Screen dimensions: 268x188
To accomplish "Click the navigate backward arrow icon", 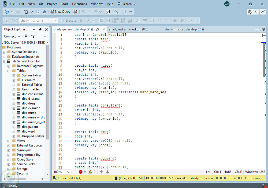I will click(x=7, y=12).
